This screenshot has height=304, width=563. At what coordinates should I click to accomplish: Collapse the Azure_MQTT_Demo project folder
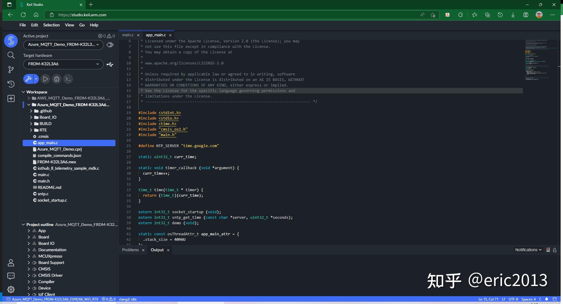pyautogui.click(x=29, y=105)
